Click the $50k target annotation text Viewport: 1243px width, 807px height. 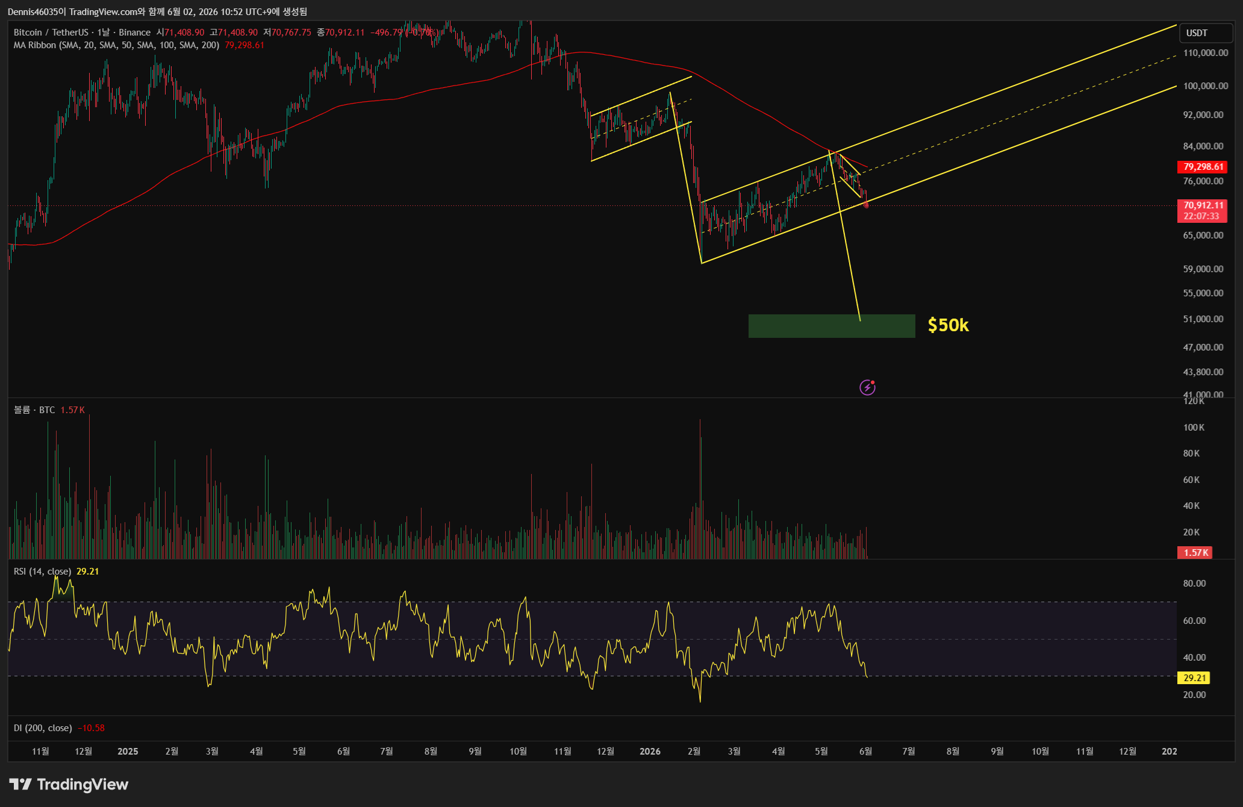949,325
